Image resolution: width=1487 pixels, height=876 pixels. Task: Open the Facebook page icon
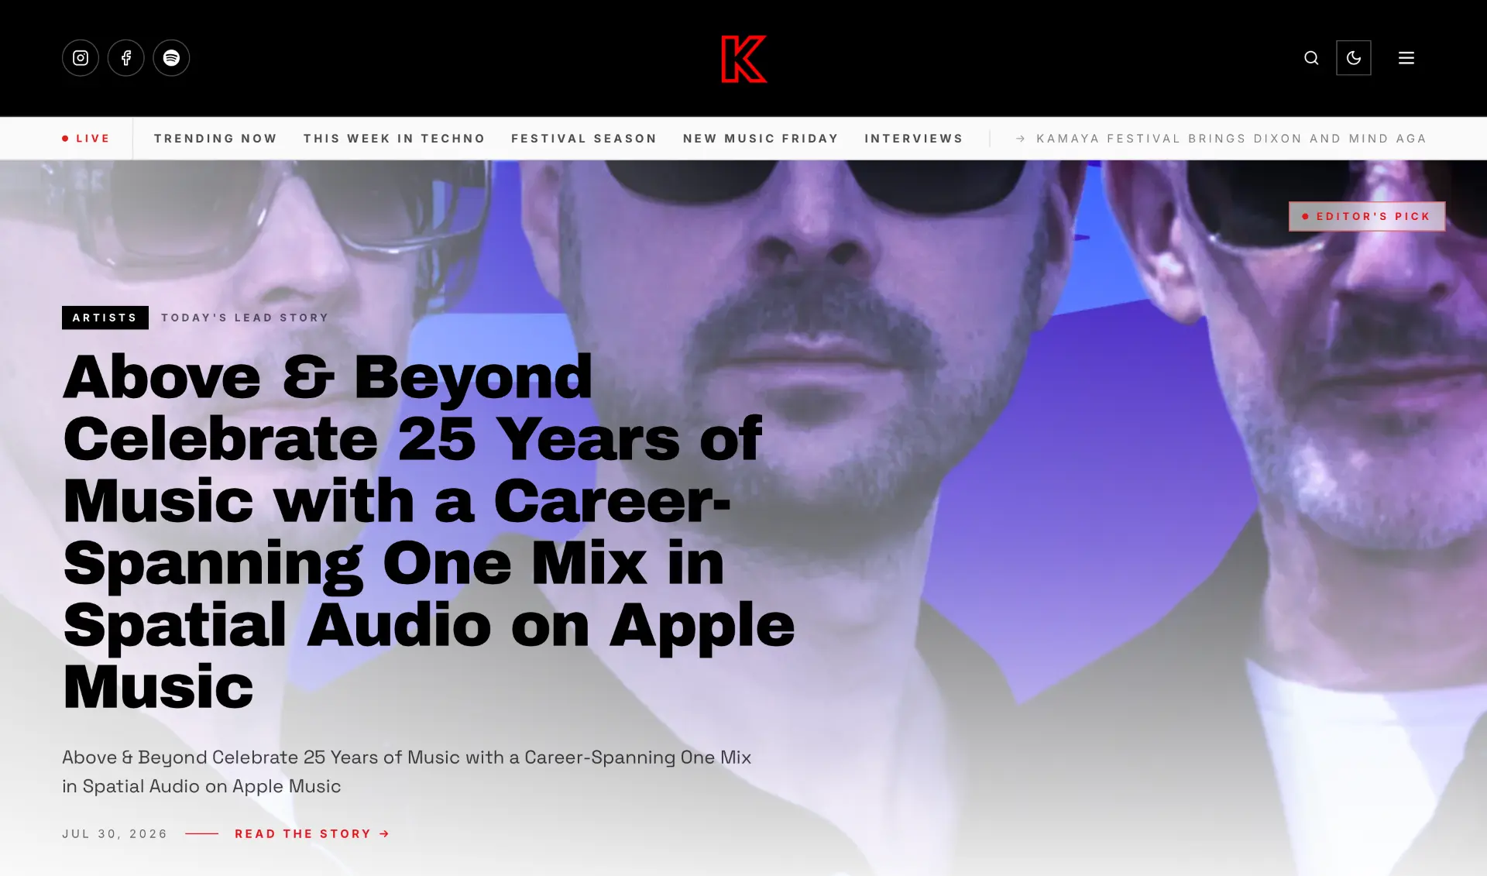[125, 58]
